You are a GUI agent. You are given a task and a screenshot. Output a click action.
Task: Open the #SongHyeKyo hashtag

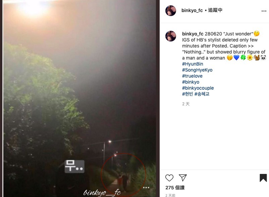click(197, 70)
